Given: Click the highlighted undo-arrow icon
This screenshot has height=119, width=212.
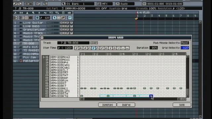Looking at the screenshot, I should 70,18.
